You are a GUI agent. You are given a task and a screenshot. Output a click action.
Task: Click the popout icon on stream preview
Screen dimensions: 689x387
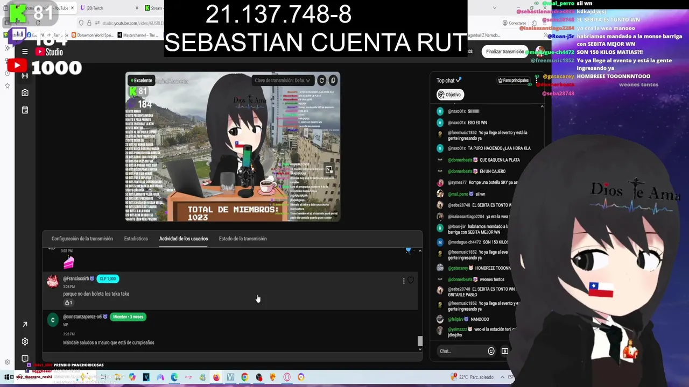[329, 169]
